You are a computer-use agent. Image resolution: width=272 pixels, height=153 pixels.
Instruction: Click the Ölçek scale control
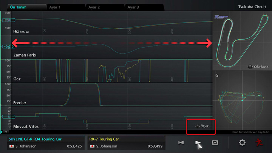pyautogui.click(x=201, y=126)
